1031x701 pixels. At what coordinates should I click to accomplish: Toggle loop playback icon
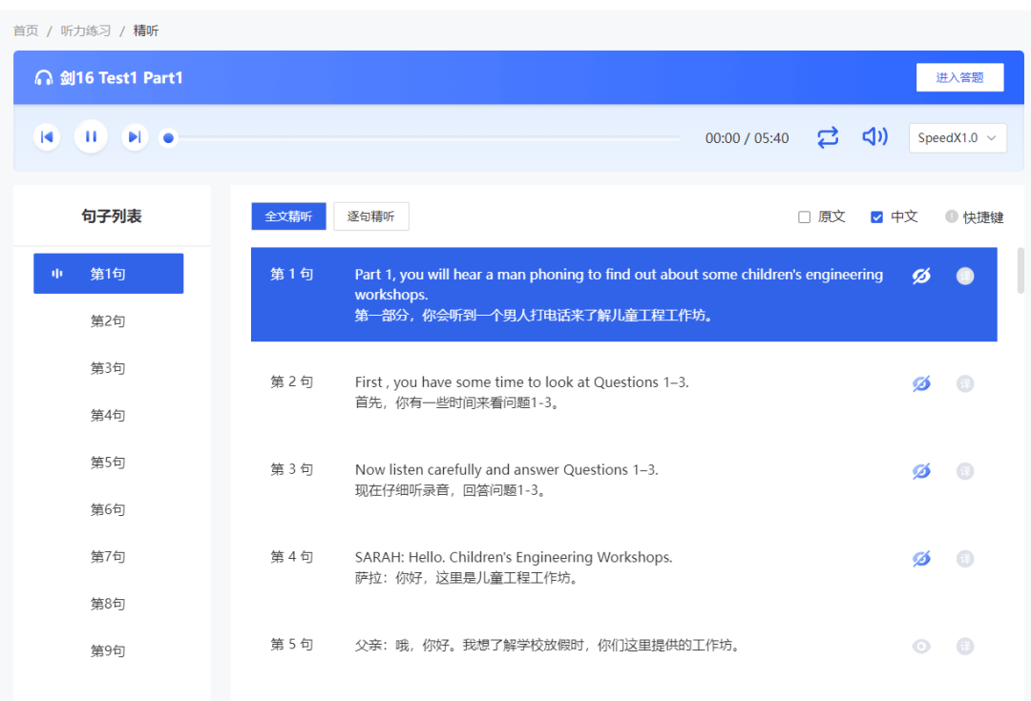coord(827,137)
